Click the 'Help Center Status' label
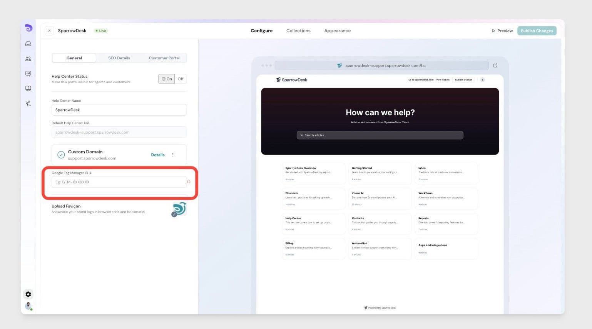Image resolution: width=592 pixels, height=329 pixels. [70, 76]
